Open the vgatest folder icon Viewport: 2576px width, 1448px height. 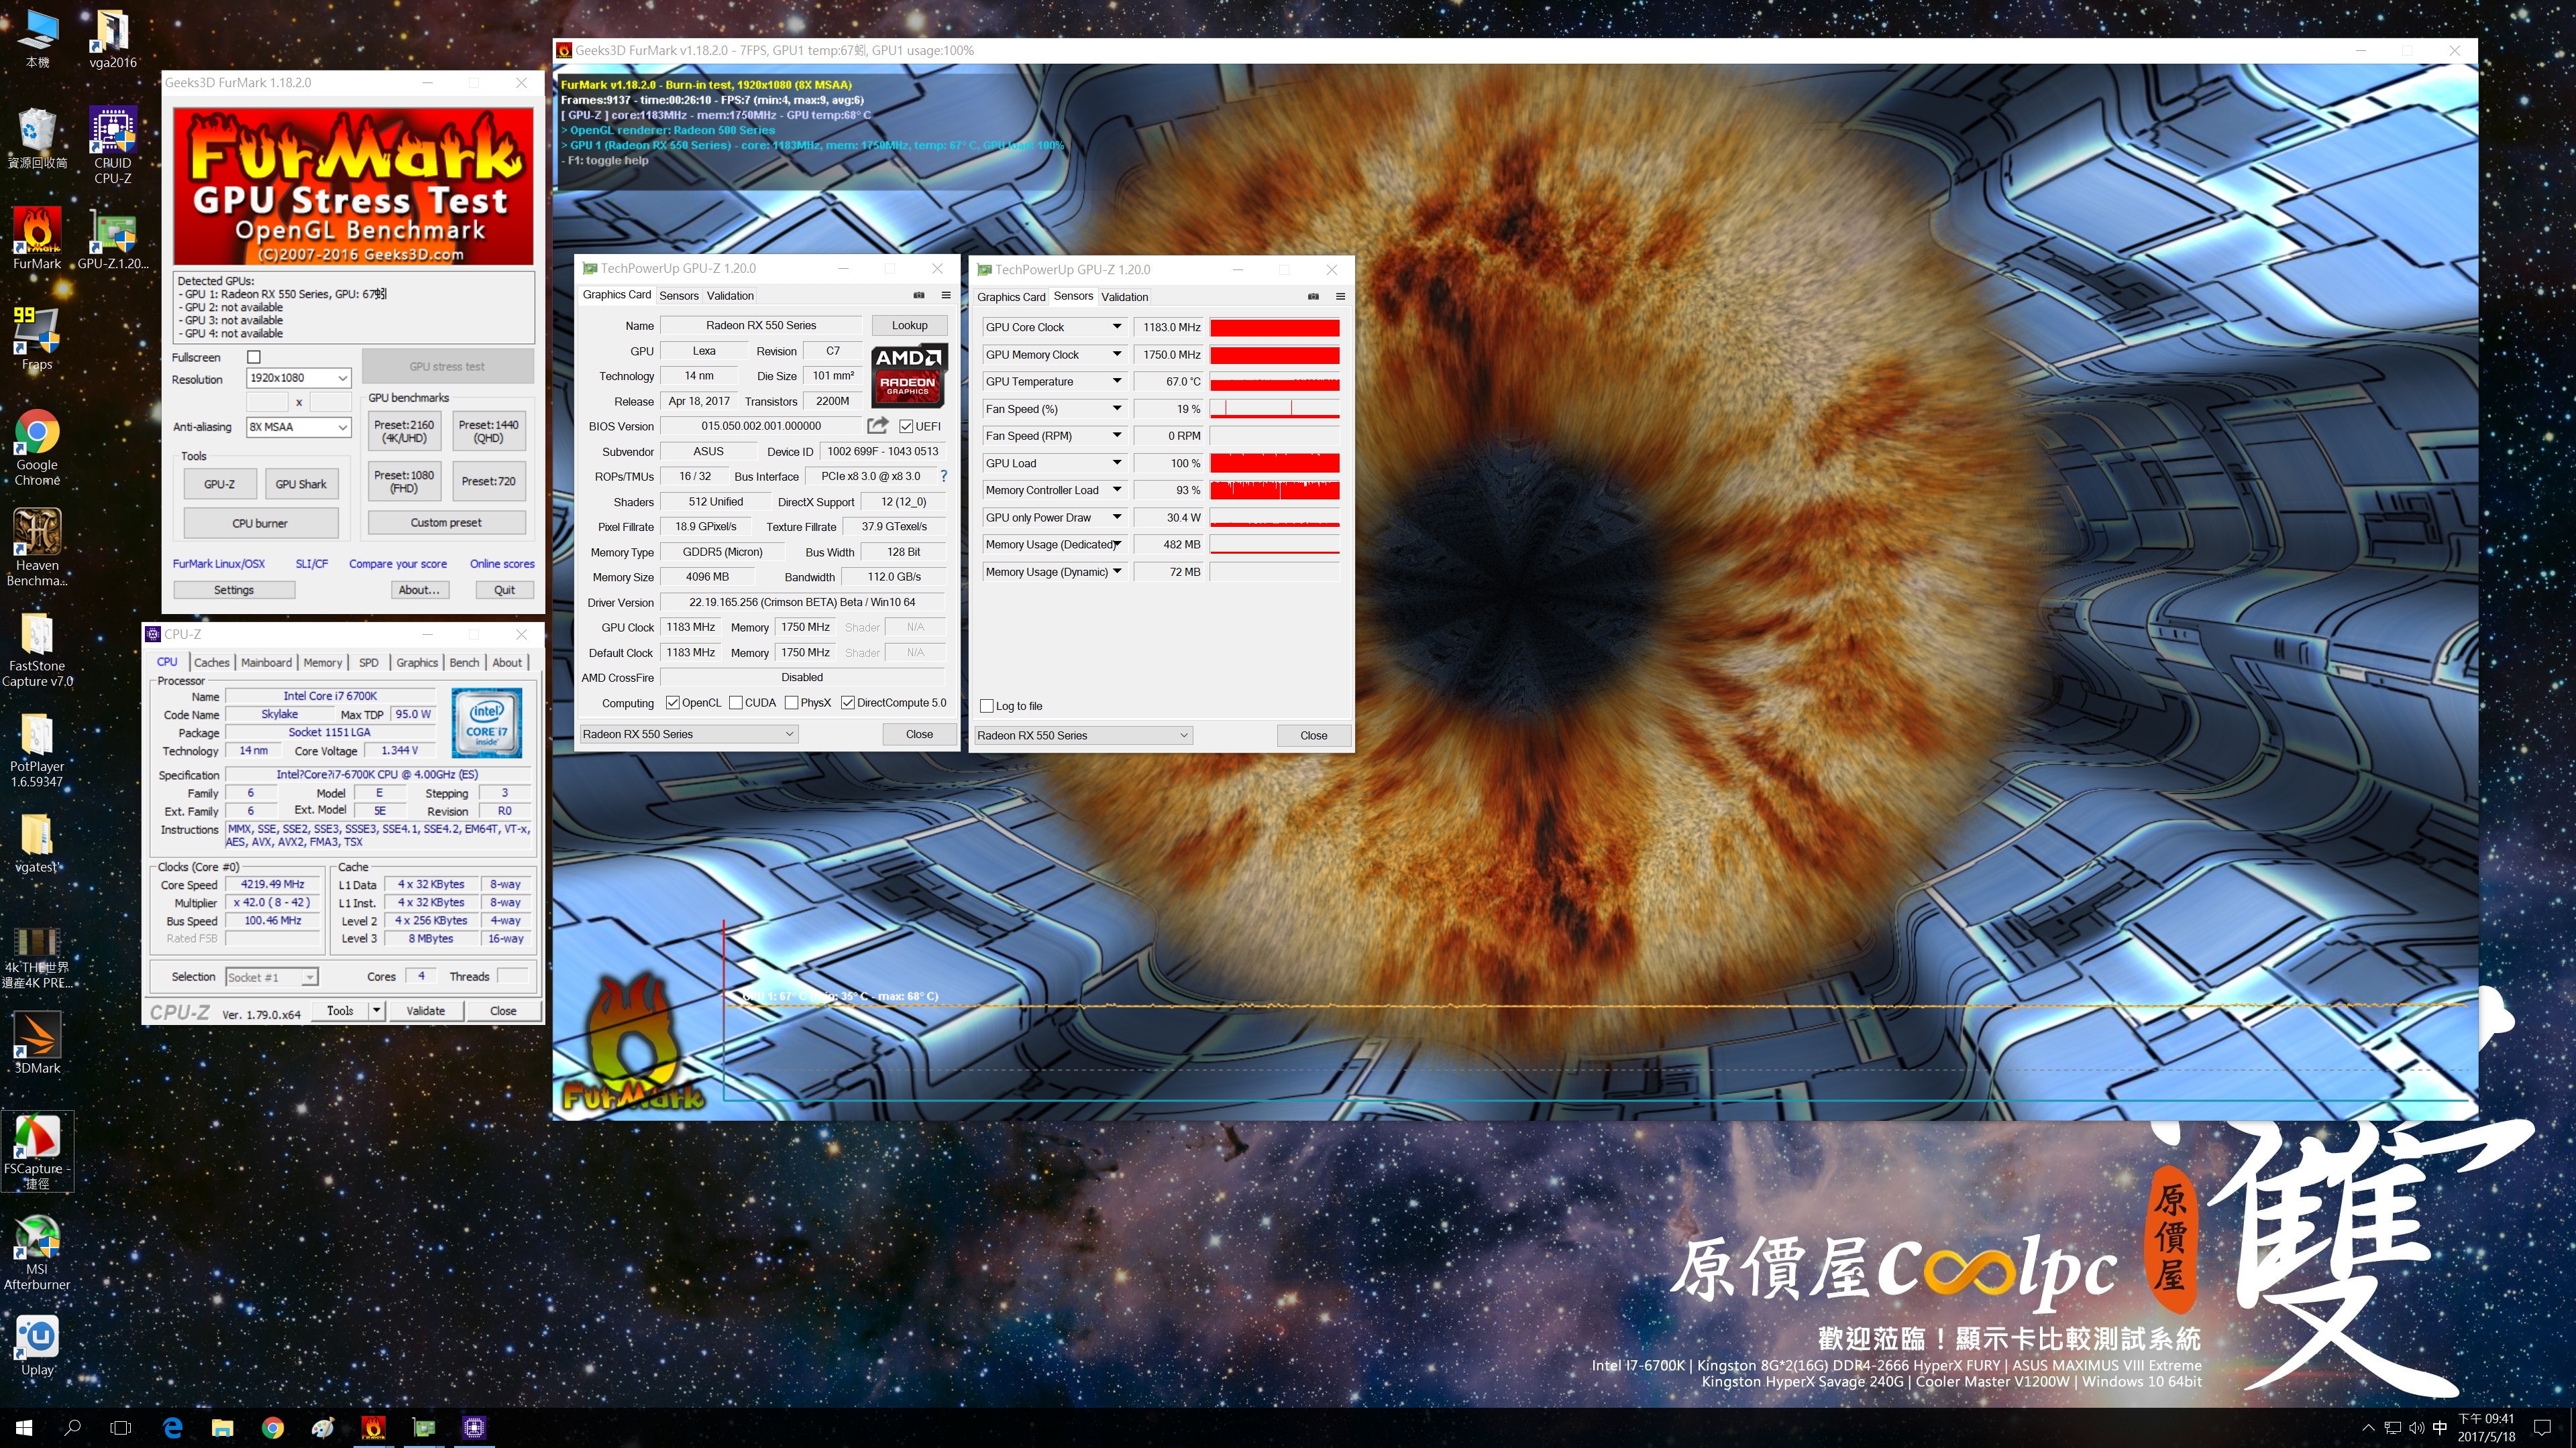point(37,841)
